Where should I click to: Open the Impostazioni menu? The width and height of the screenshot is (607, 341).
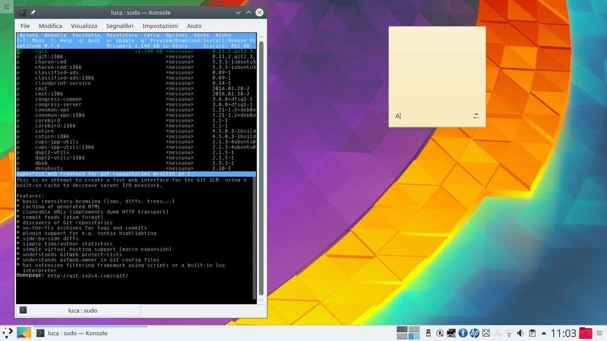(160, 26)
